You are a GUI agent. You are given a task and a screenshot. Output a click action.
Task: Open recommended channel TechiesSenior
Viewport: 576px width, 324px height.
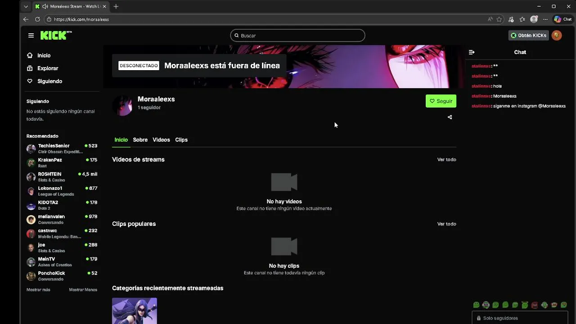pyautogui.click(x=62, y=148)
